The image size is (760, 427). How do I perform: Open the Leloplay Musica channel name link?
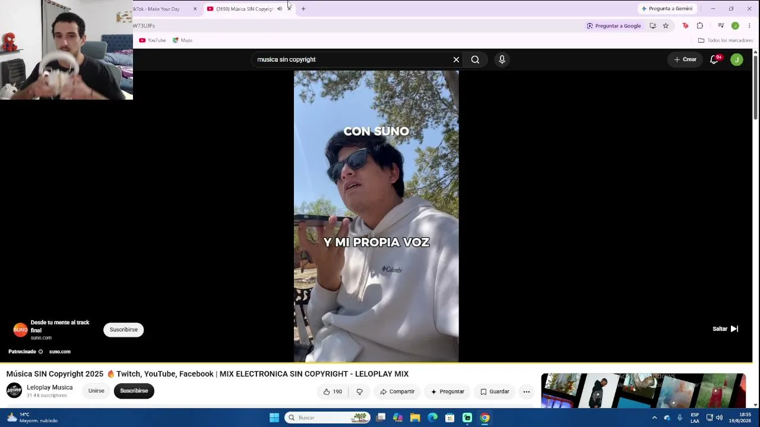(x=50, y=387)
